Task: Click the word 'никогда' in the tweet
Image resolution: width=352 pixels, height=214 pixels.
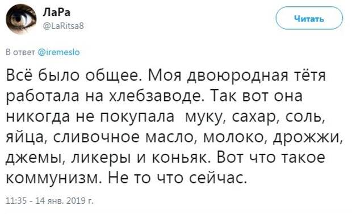Action: tap(37, 117)
